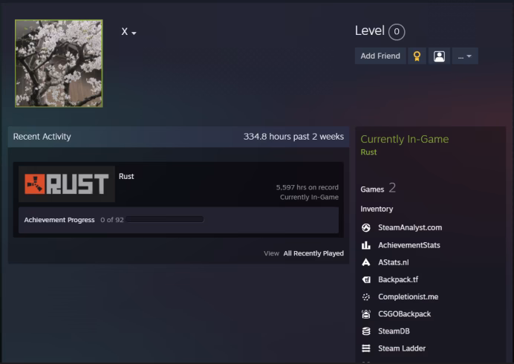Click the Completionist.me icon
Screen dimensions: 514x364
pyautogui.click(x=366, y=297)
